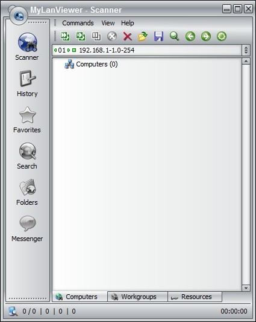Image resolution: width=256 pixels, height=322 pixels.
Task: Open History in the sidebar
Action: point(27,84)
